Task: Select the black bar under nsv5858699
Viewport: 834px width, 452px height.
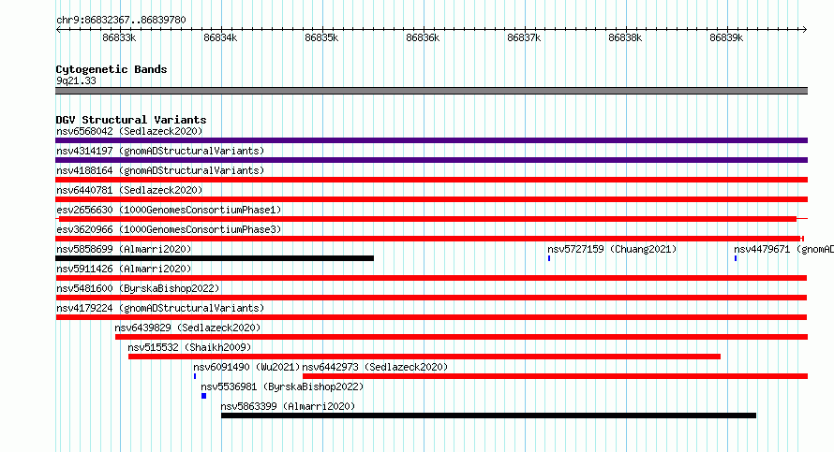Action: pos(215,258)
